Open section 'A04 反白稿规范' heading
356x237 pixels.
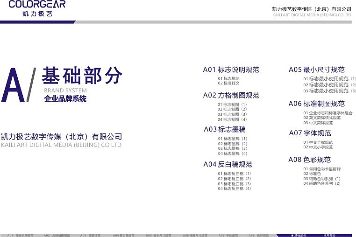228,164
